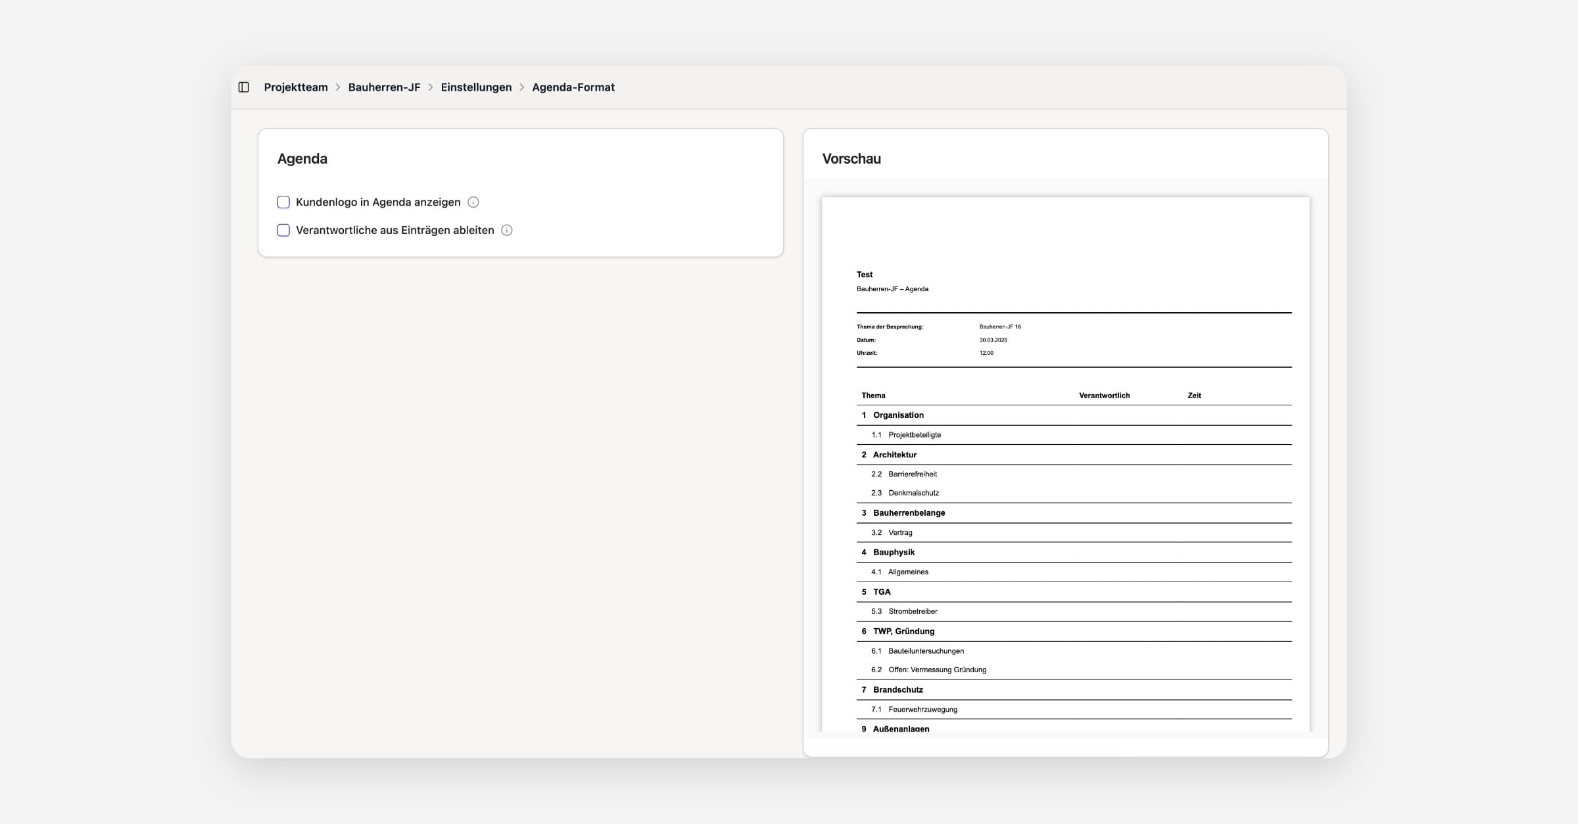This screenshot has width=1578, height=824.
Task: Select the Organisation row in preview
Action: click(x=898, y=415)
